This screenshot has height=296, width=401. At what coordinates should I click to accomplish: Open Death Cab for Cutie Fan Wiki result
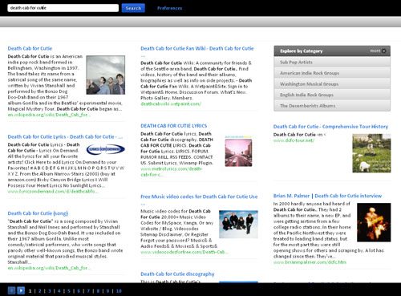pos(197,48)
